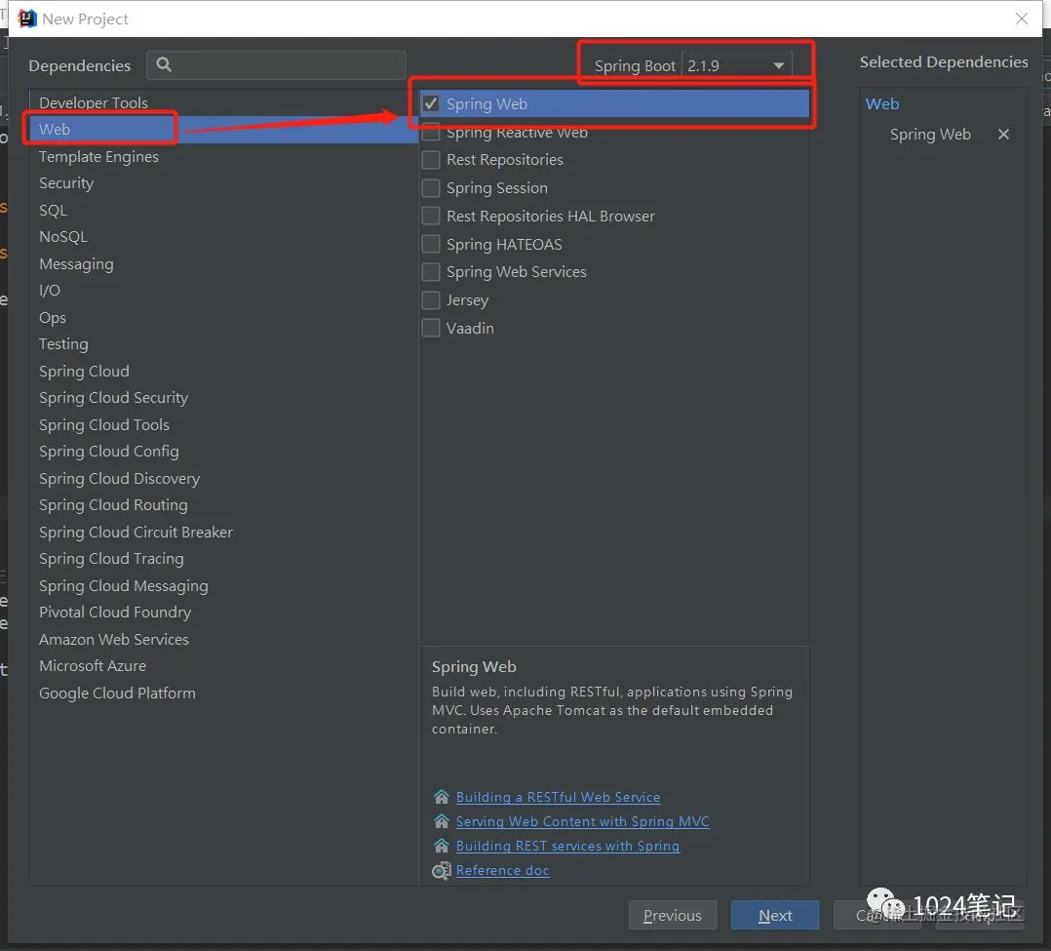Enable the Vaadin dependency checkbox

coord(431,328)
